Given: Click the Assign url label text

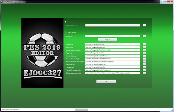Looking at the screenshot, I should [x=70, y=36].
